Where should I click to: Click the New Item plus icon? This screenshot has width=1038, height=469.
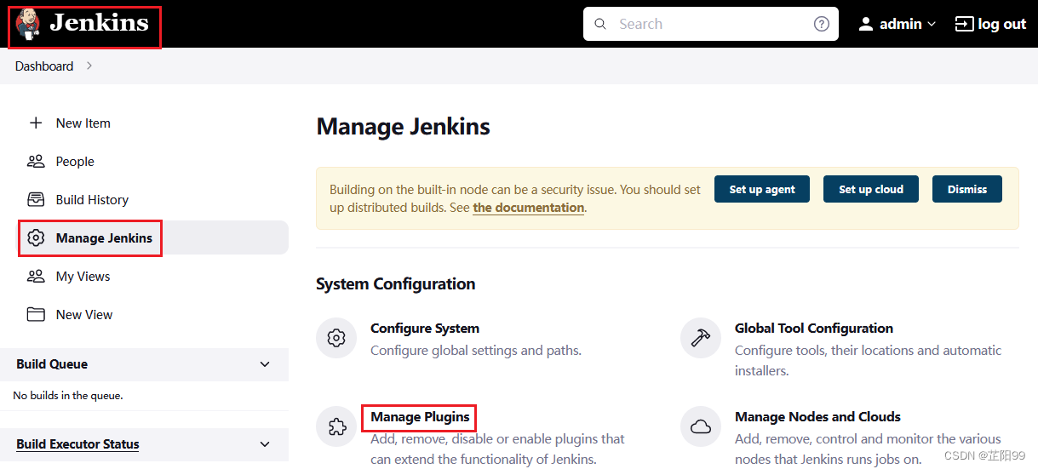click(36, 123)
